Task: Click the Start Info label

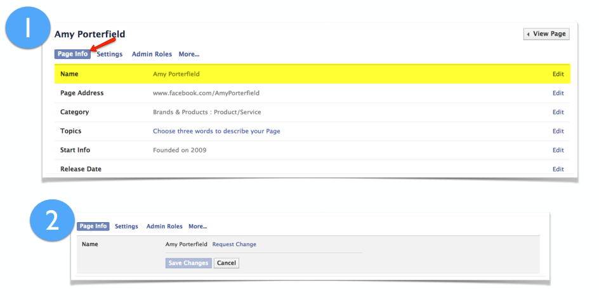Action: [75, 150]
